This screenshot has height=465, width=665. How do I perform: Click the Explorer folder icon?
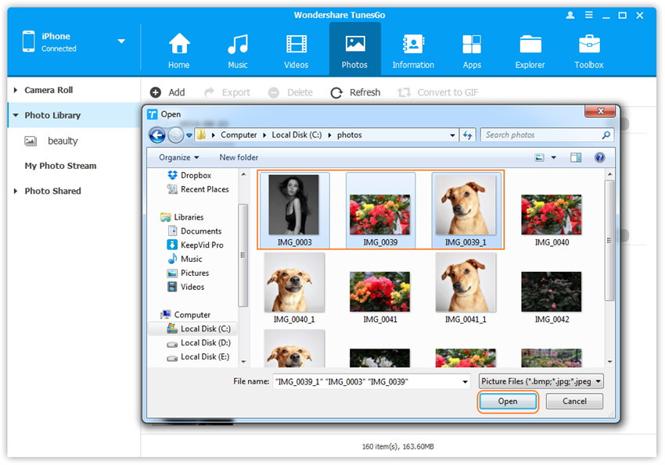[x=530, y=45]
